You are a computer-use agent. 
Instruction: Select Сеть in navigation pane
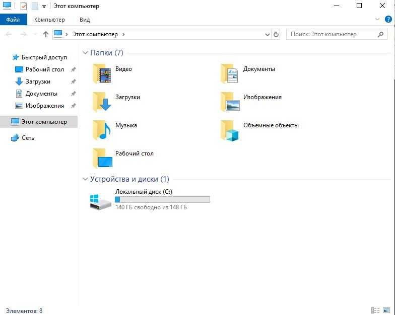(23, 138)
